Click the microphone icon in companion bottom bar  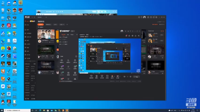pos(112,77)
